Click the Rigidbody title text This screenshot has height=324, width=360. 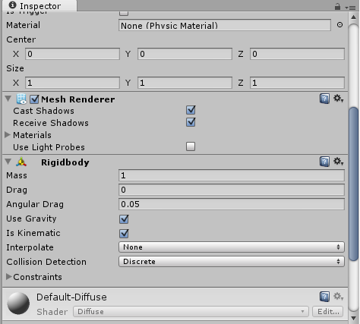[x=65, y=162]
